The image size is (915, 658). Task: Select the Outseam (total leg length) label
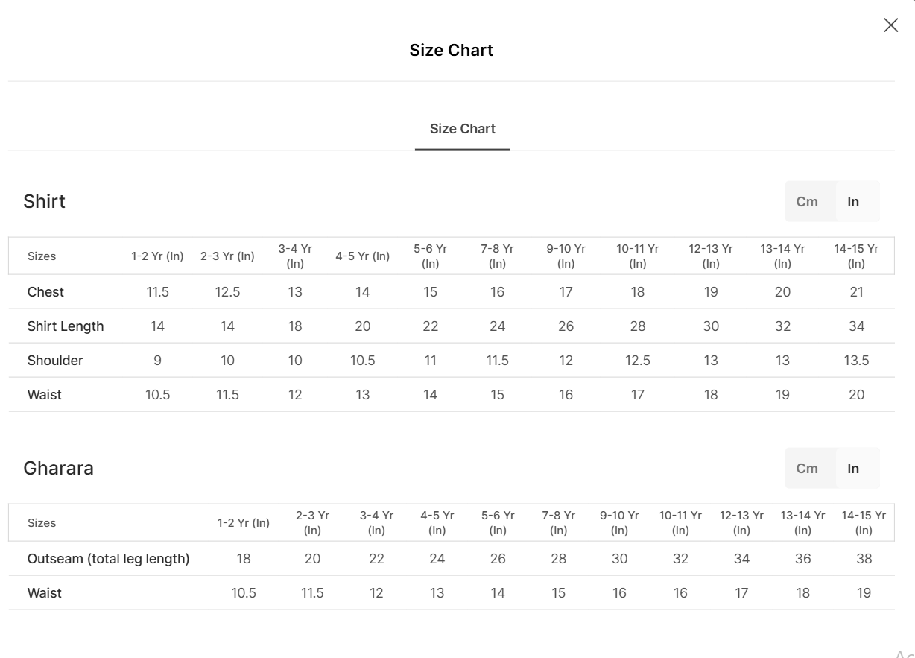pos(108,559)
